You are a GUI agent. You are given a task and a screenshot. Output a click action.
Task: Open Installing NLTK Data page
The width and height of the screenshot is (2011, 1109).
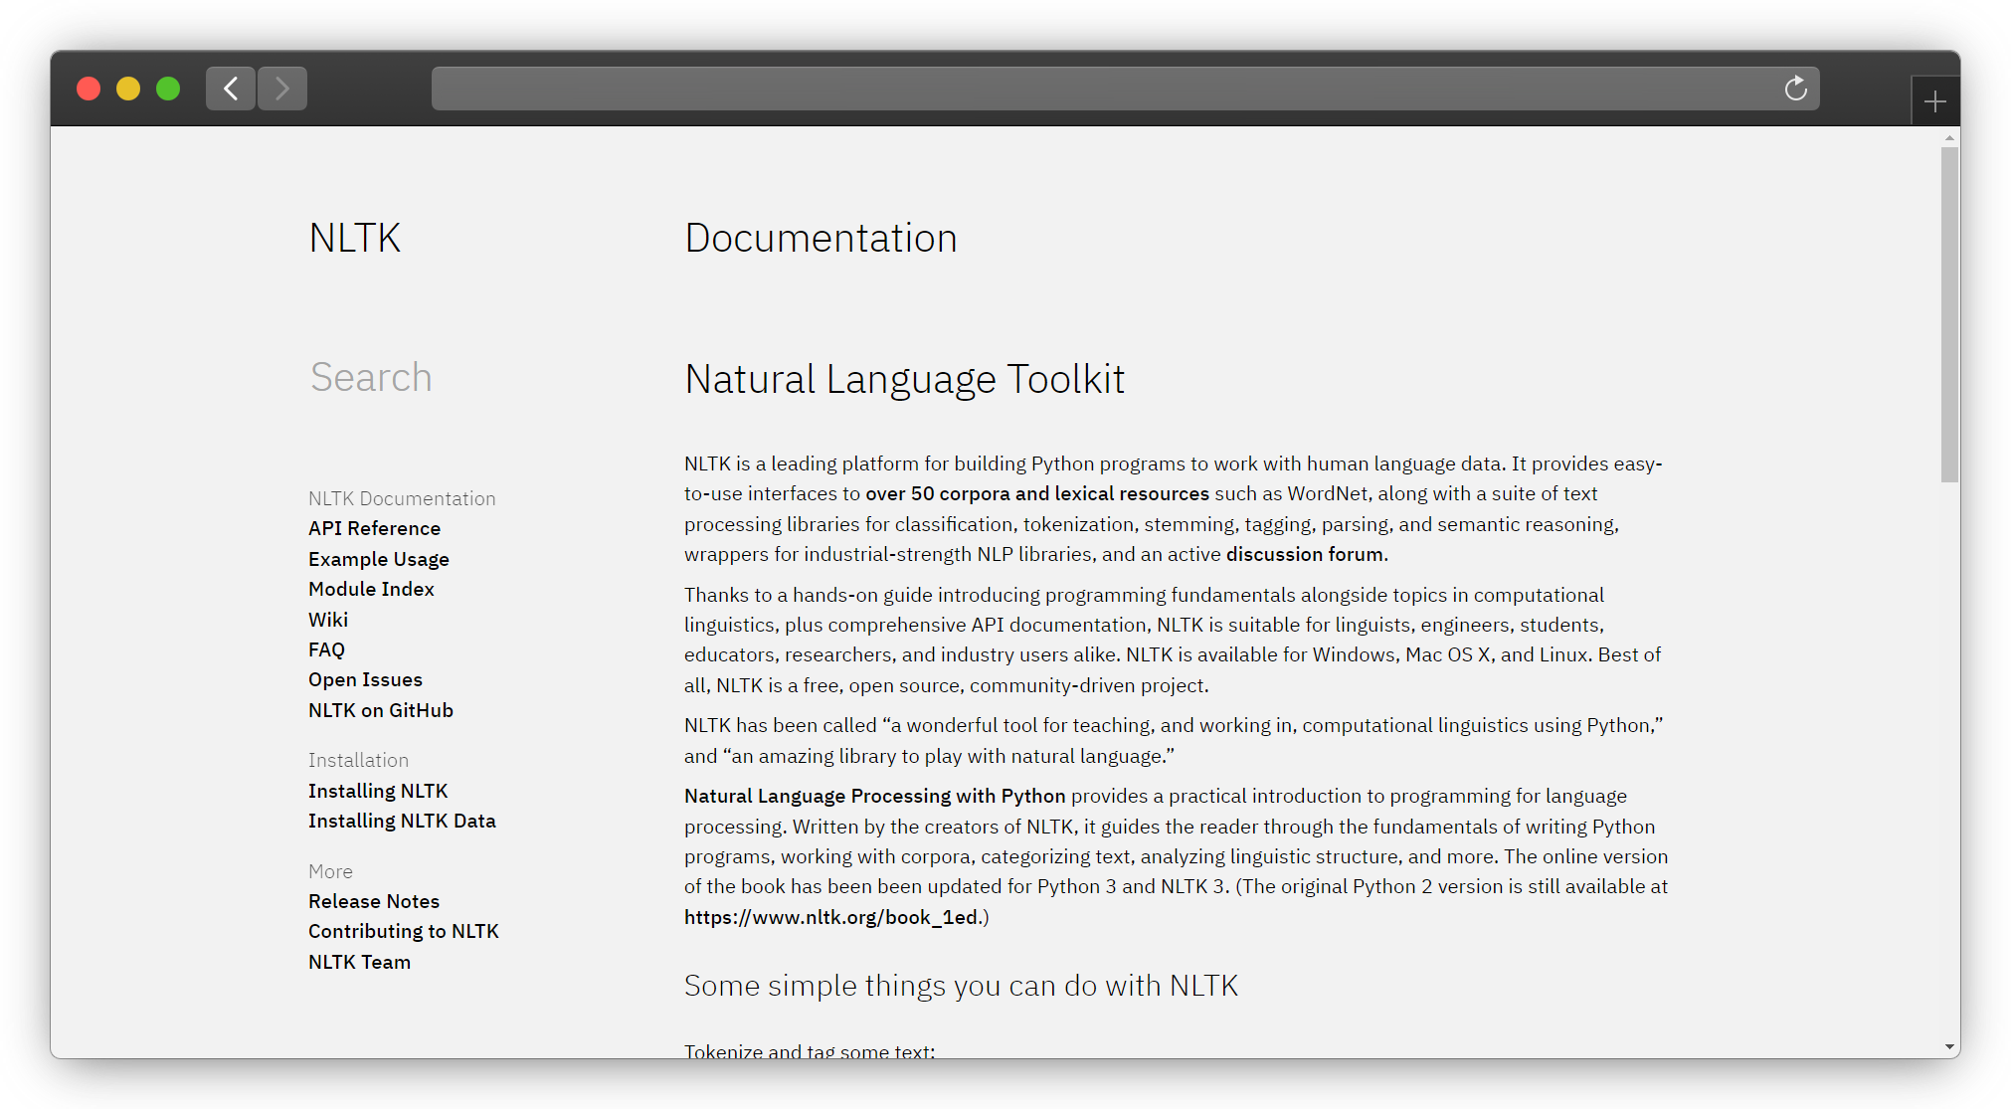[x=402, y=821]
